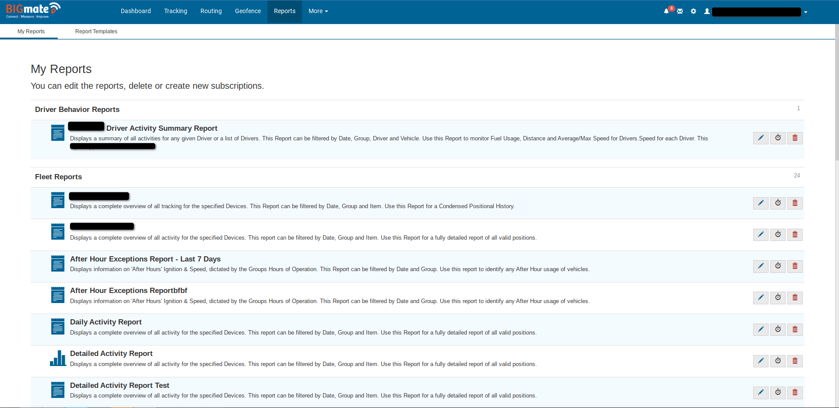Click the BIGmate logo

[33, 10]
